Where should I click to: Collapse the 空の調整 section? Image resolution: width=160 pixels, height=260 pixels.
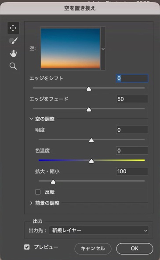(31, 119)
